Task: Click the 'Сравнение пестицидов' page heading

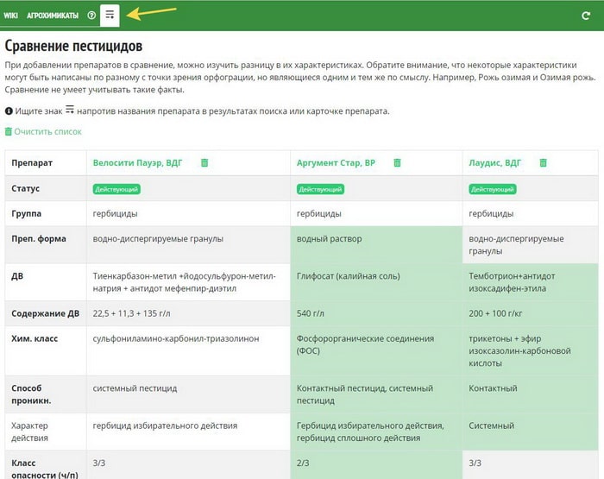Action: click(74, 46)
